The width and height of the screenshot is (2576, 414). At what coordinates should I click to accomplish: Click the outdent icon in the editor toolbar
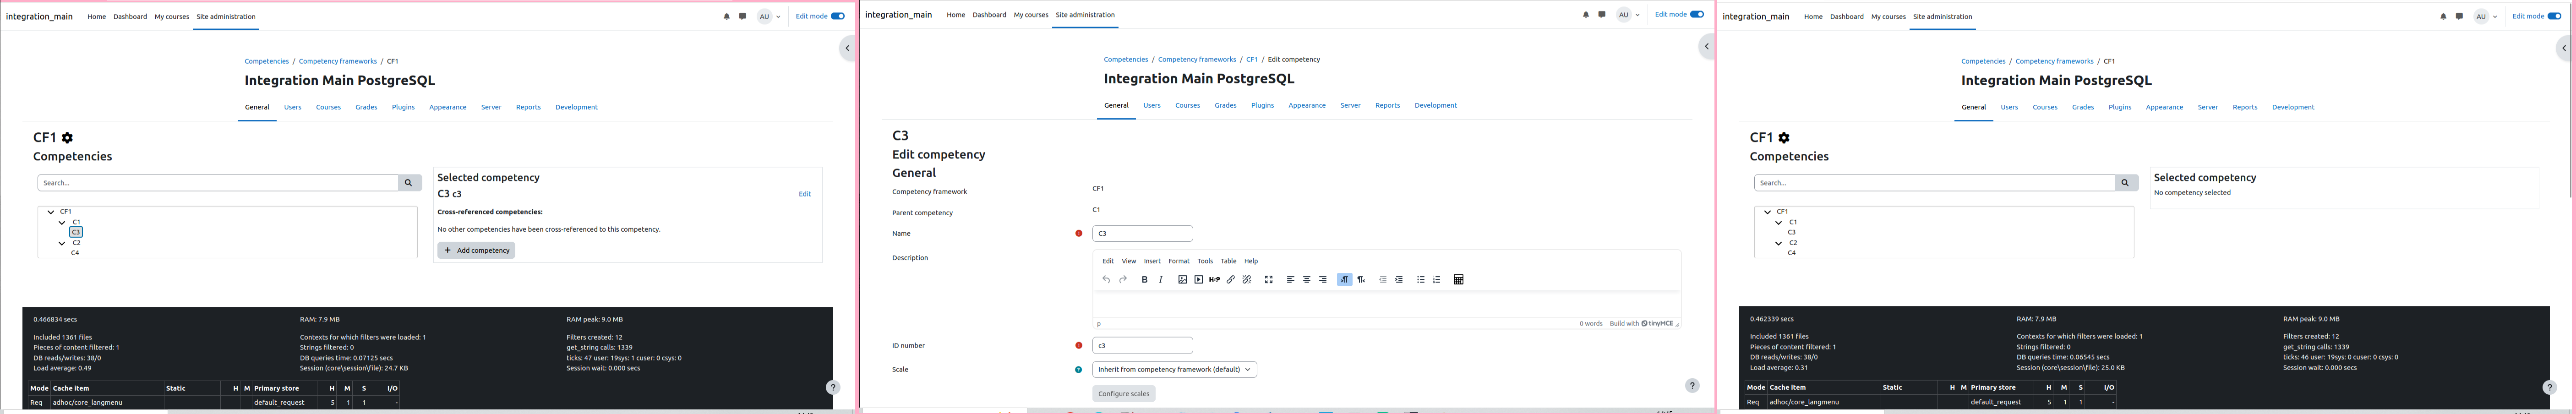point(1382,280)
